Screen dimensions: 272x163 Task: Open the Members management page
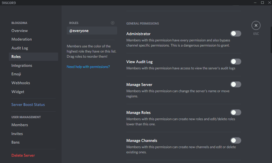pyautogui.click(x=33, y=125)
